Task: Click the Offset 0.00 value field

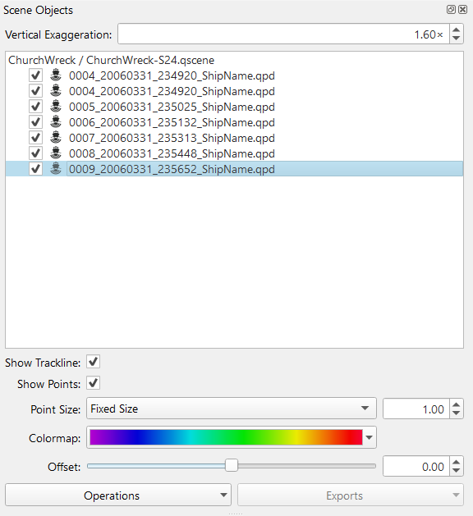Action: [416, 466]
